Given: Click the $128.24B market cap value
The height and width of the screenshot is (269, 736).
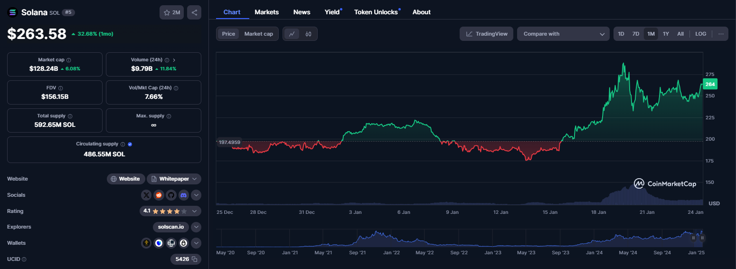Looking at the screenshot, I should (x=43, y=68).
